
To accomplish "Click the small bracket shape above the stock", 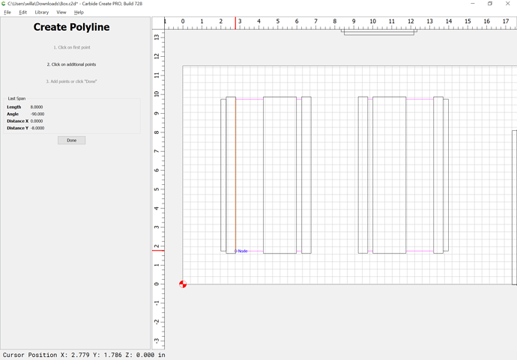I will coord(379,33).
